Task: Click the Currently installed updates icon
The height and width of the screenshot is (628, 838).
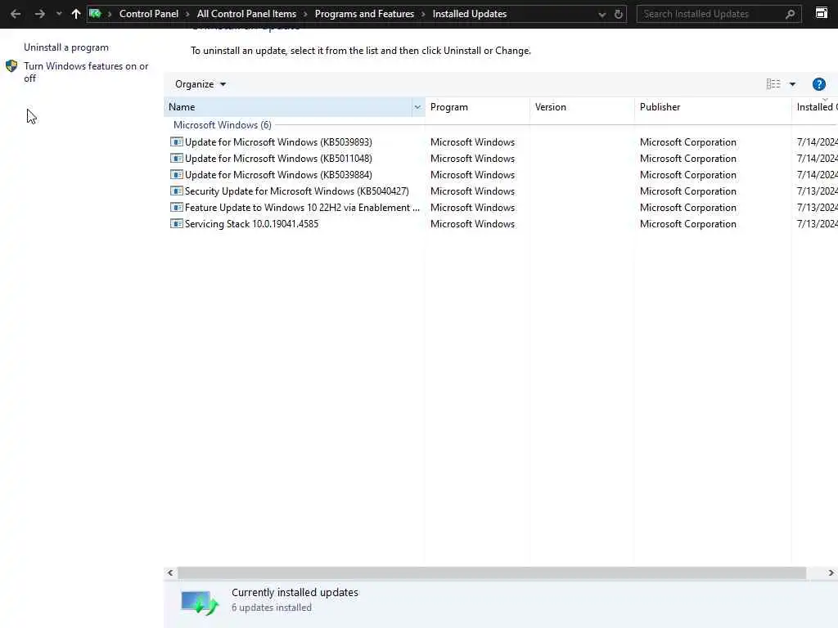Action: pos(200,603)
